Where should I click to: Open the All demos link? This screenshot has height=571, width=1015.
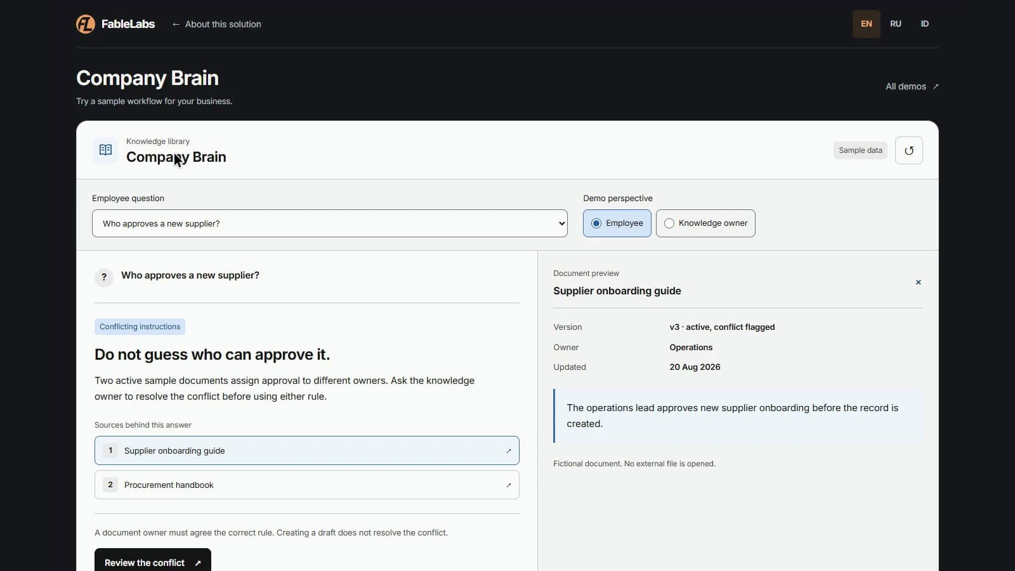coord(912,86)
